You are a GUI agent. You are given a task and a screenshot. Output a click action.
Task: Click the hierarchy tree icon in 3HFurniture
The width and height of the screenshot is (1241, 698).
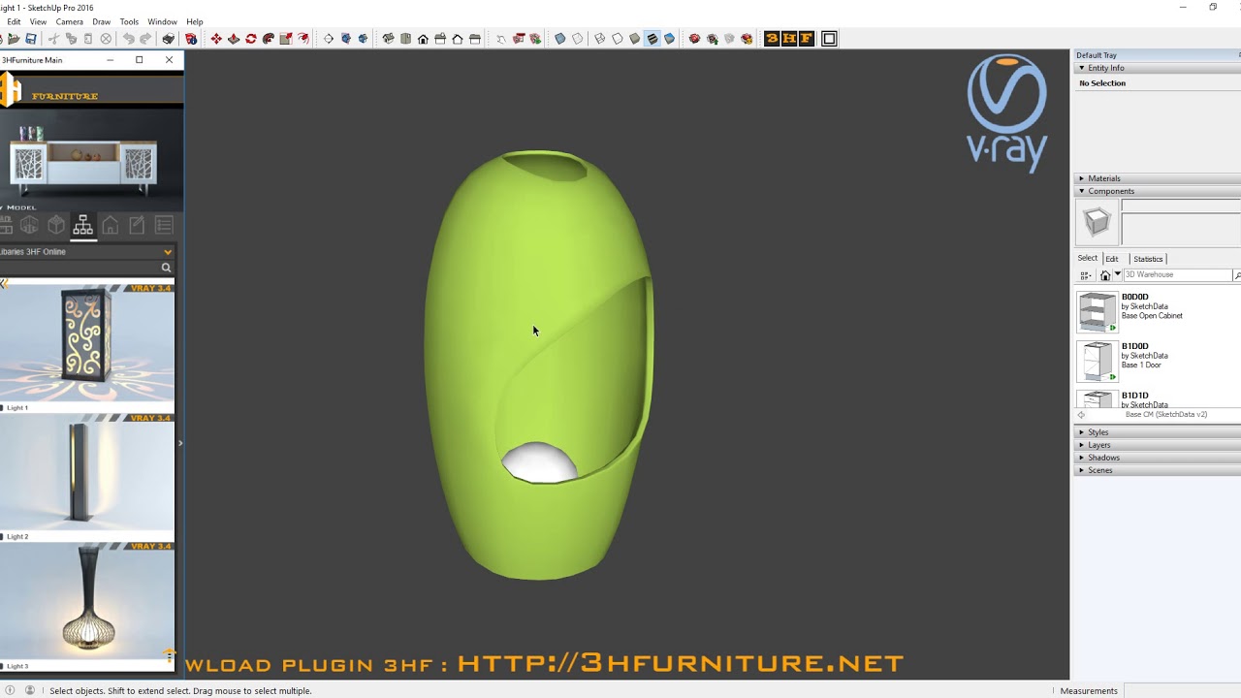(x=82, y=226)
